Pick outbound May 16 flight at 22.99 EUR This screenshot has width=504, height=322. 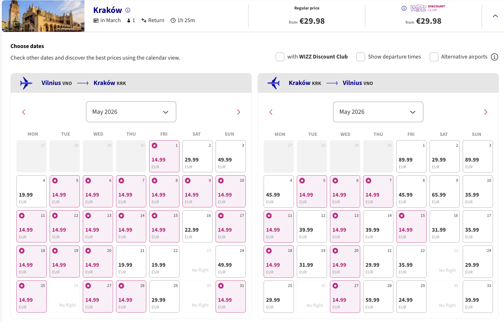[x=197, y=227]
